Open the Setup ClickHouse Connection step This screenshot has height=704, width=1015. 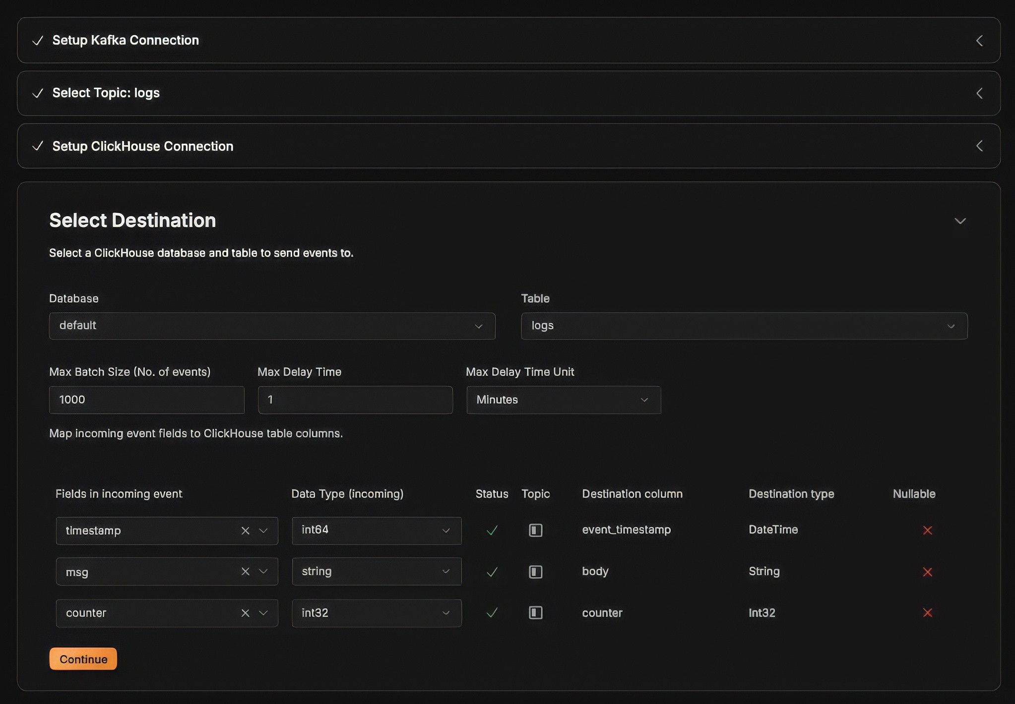point(979,146)
